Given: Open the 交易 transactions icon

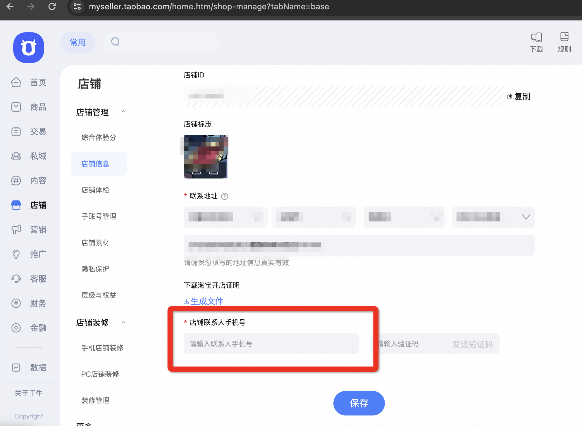Looking at the screenshot, I should pyautogui.click(x=16, y=131).
